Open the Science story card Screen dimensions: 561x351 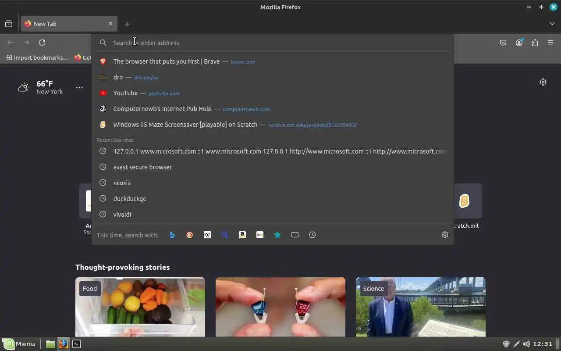(x=421, y=307)
